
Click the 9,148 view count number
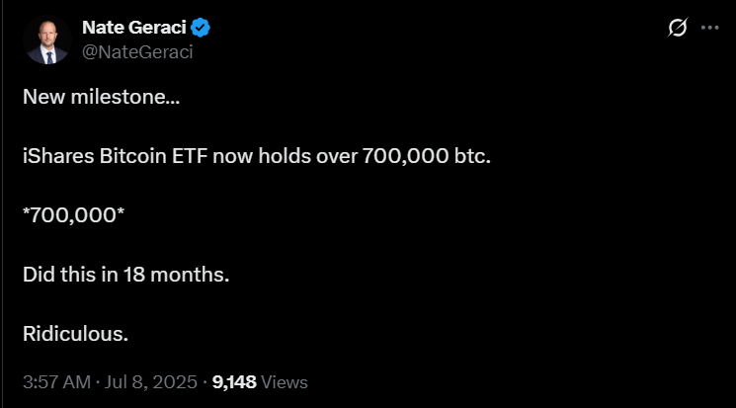click(x=234, y=382)
